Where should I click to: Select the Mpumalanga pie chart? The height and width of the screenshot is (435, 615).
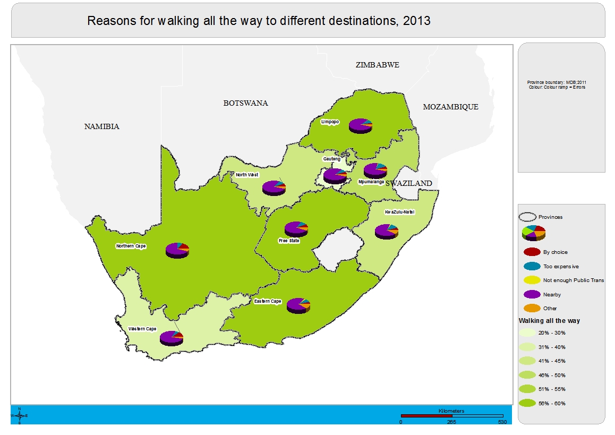point(375,170)
